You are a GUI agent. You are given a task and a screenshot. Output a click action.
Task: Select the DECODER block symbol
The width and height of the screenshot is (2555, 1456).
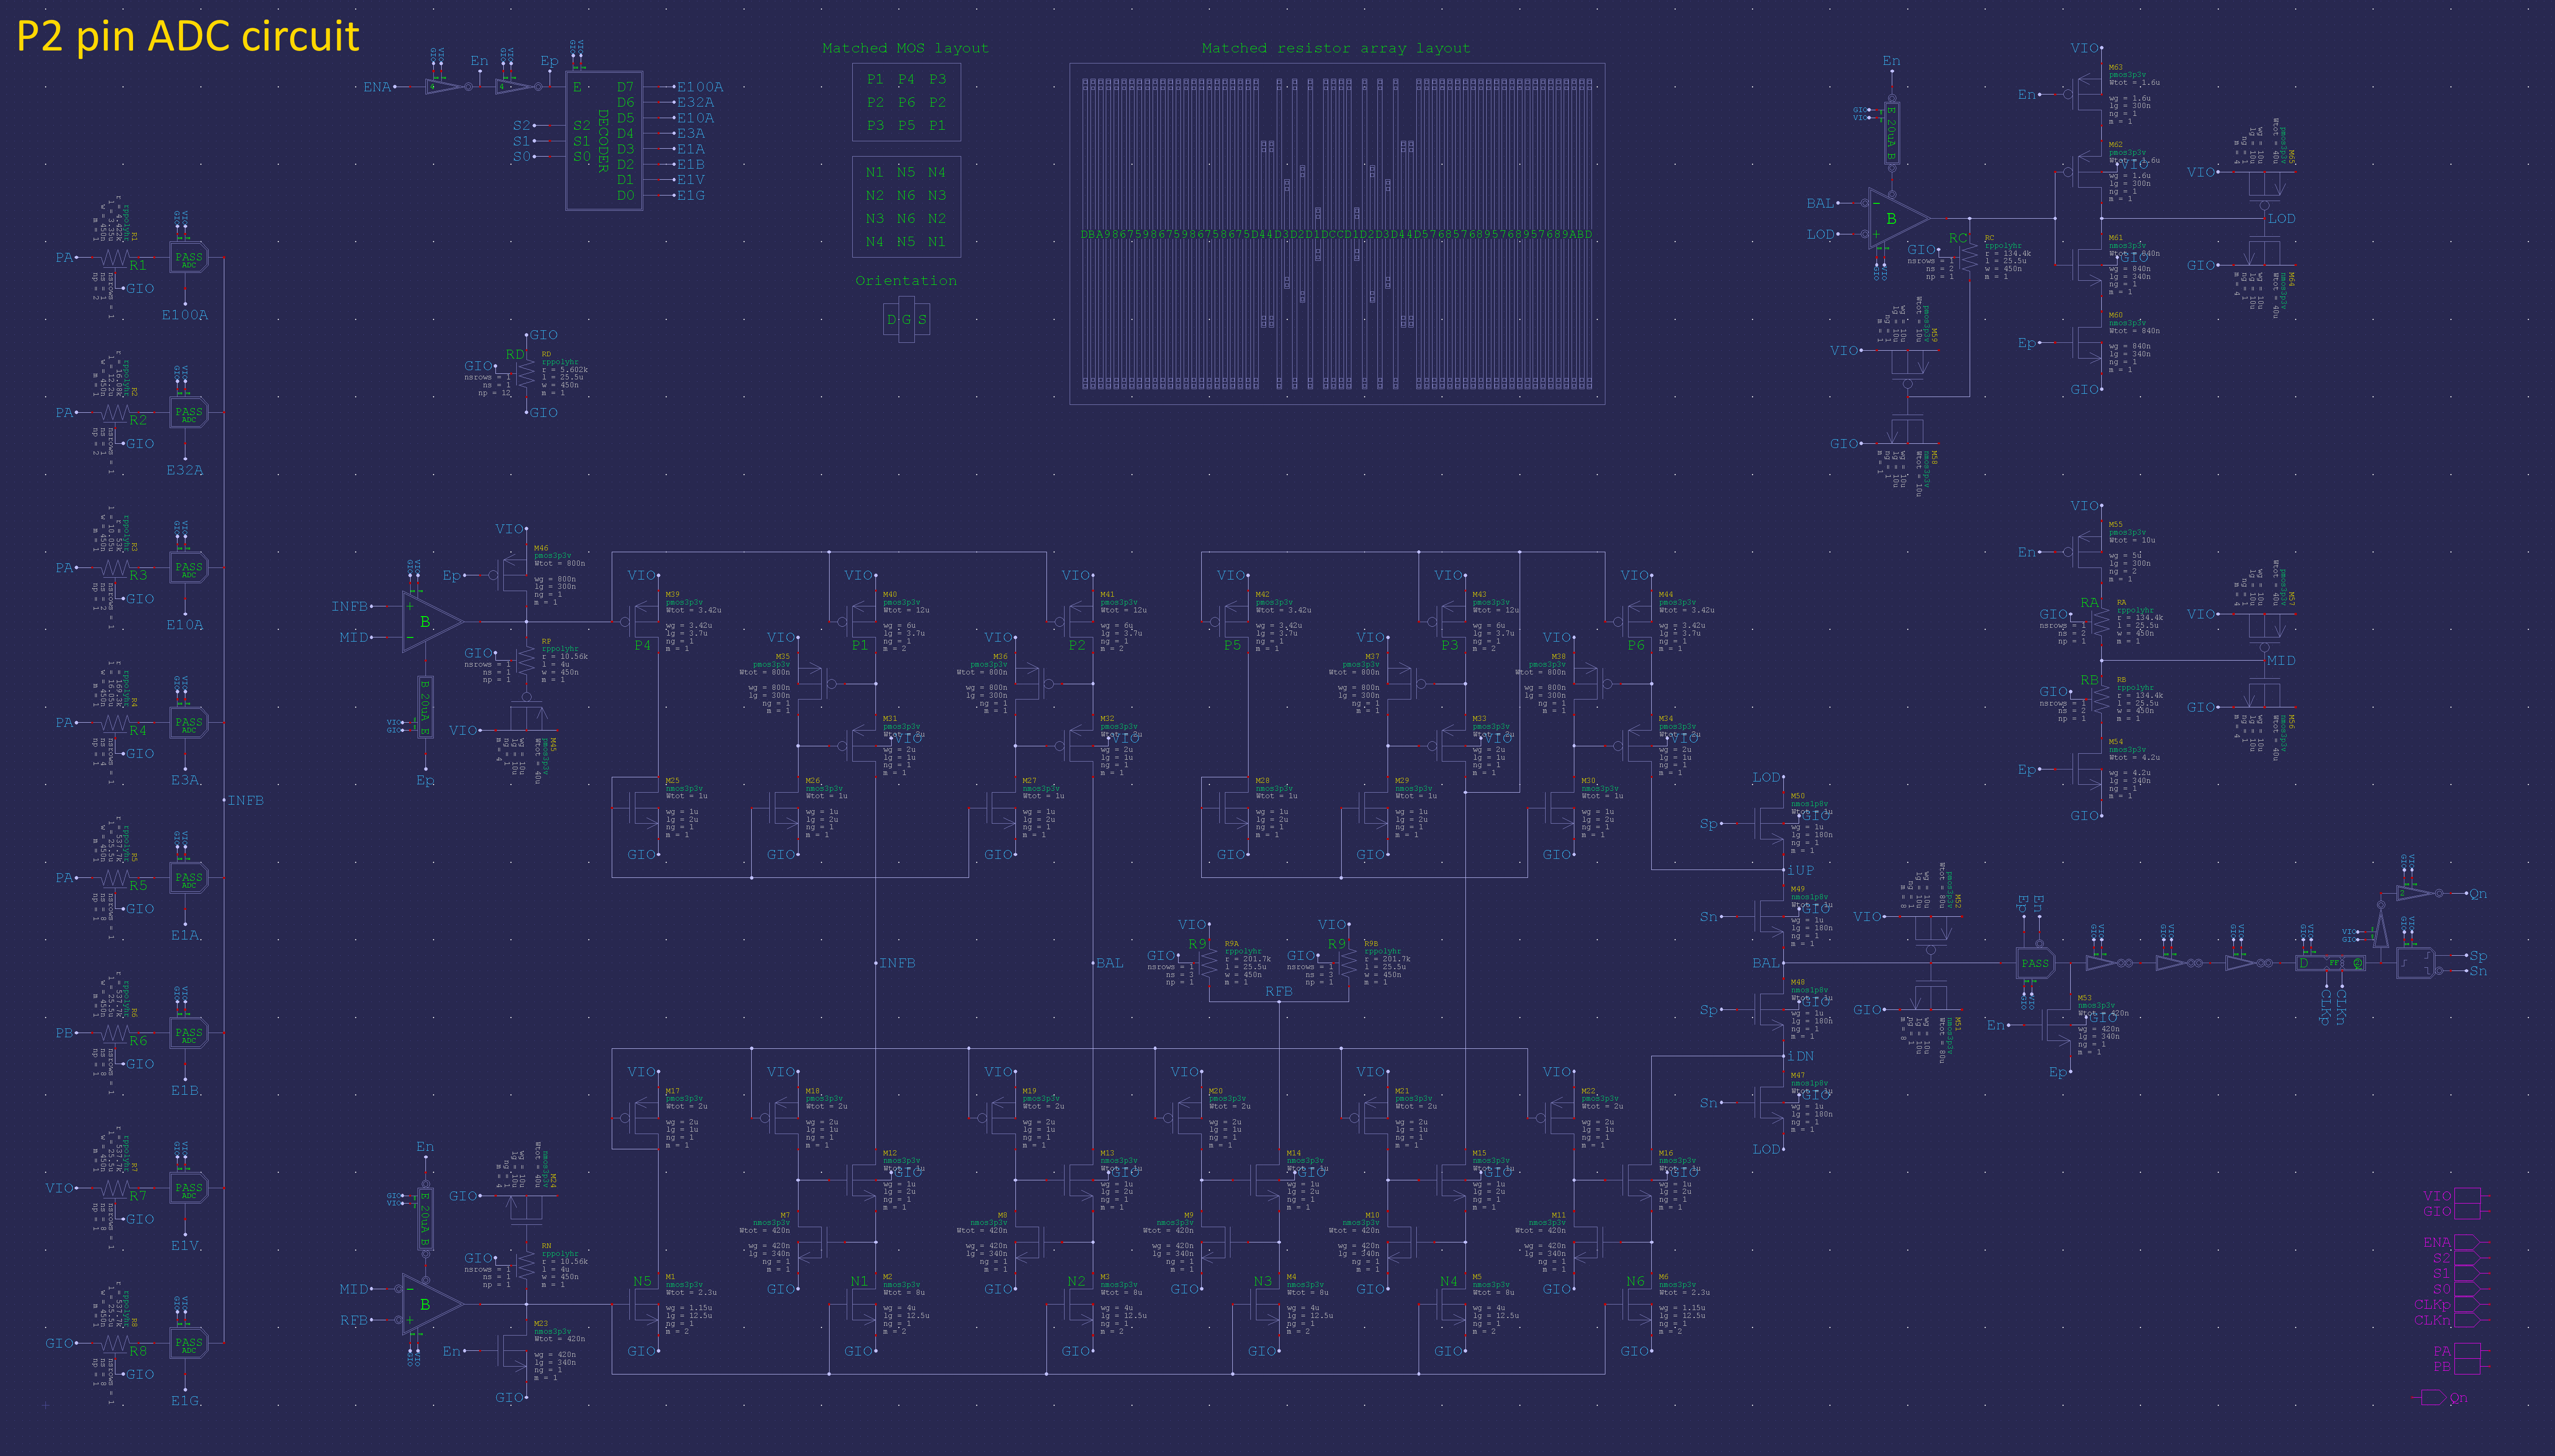click(x=604, y=140)
